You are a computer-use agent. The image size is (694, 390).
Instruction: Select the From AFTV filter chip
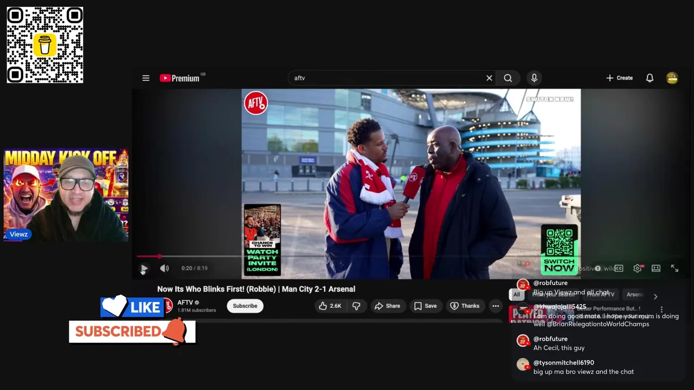click(x=600, y=295)
